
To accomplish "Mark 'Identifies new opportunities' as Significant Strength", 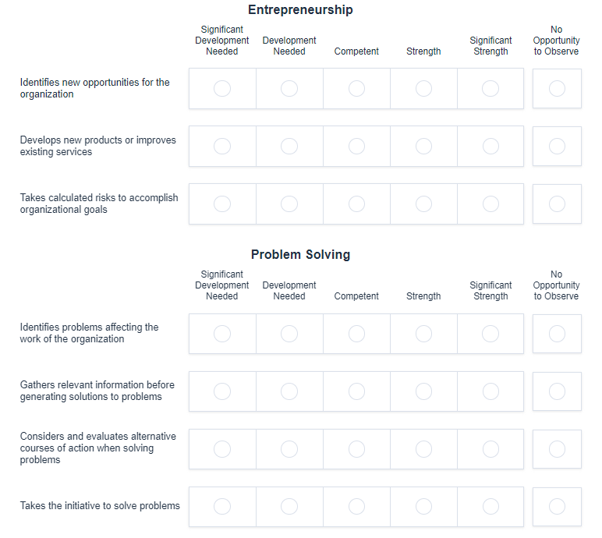I will 490,89.
